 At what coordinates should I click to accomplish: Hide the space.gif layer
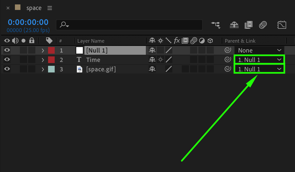7,69
